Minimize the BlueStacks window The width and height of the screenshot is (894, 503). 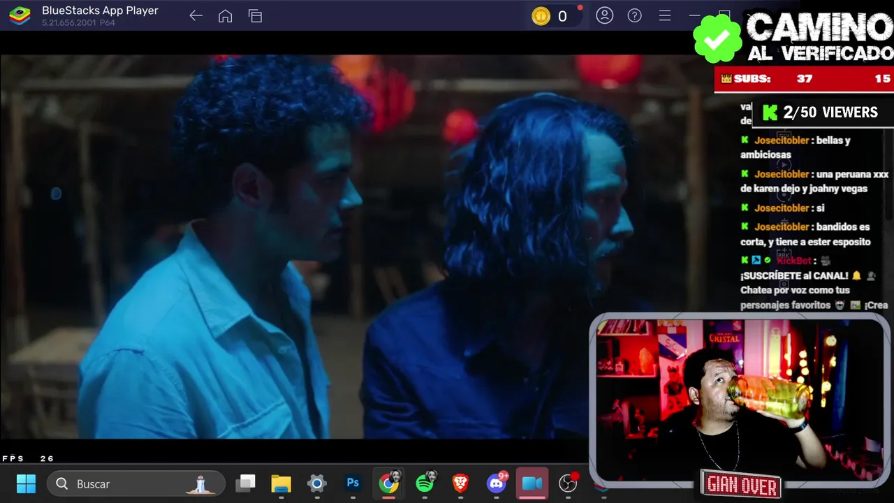coord(694,15)
